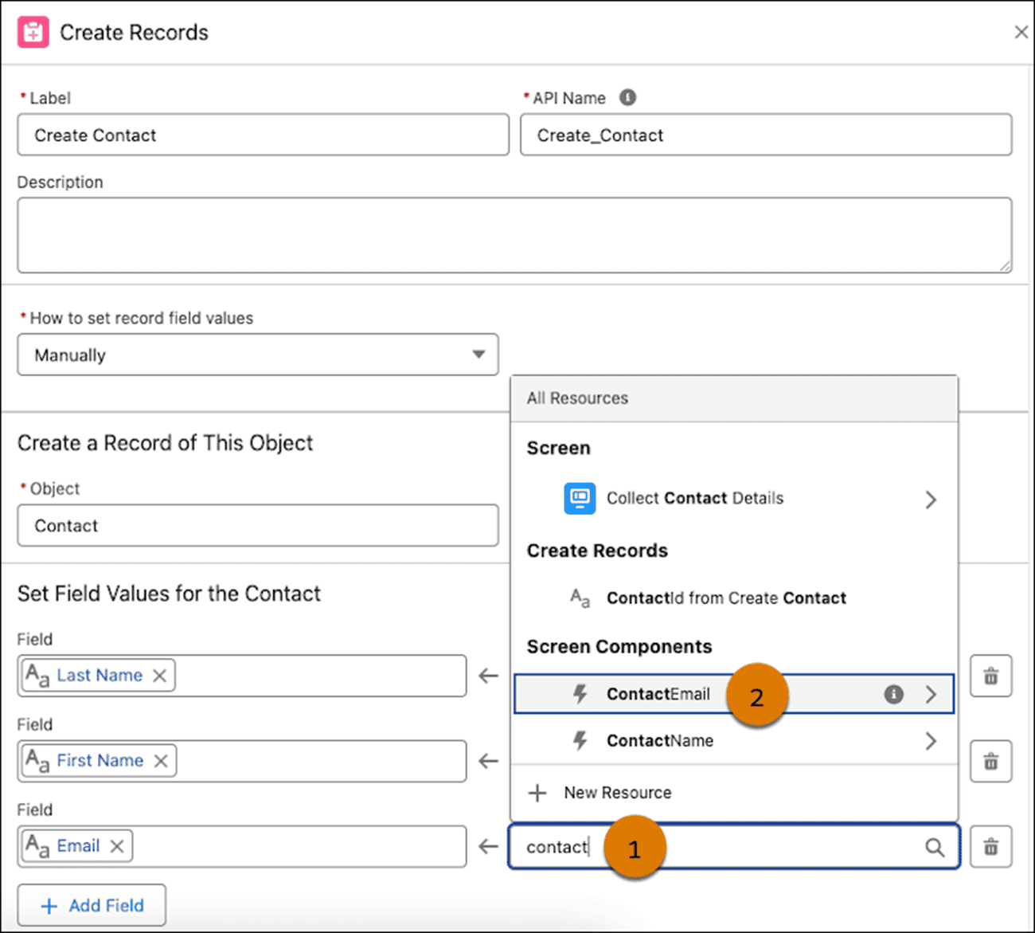Image resolution: width=1035 pixels, height=933 pixels.
Task: Remove the Last Name field pill
Action: [x=159, y=676]
